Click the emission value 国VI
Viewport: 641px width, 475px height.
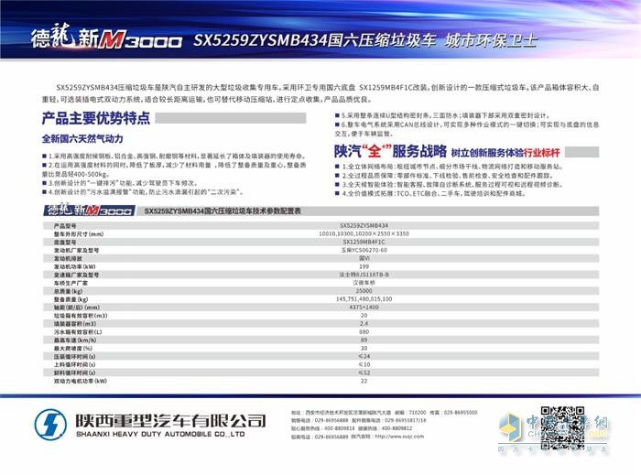point(364,258)
